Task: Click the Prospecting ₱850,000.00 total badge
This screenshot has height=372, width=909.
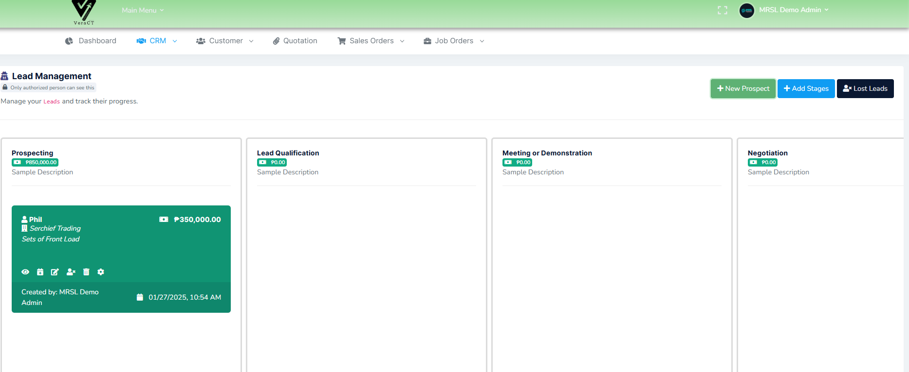Action: (35, 162)
